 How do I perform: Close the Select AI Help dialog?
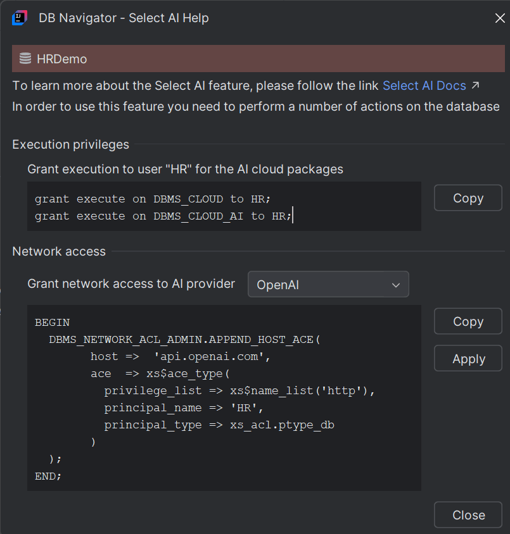pyautogui.click(x=468, y=514)
